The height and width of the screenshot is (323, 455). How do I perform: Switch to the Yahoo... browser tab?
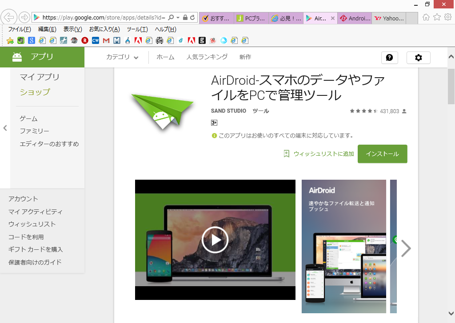tap(389, 18)
